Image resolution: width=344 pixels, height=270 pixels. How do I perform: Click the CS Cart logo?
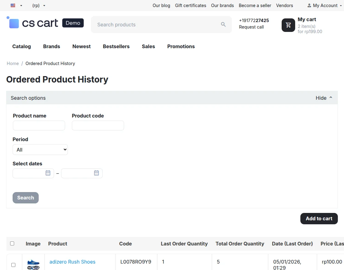point(32,23)
